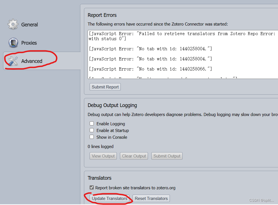Select the Advanced settings tab
The image size is (278, 205).
42,61
